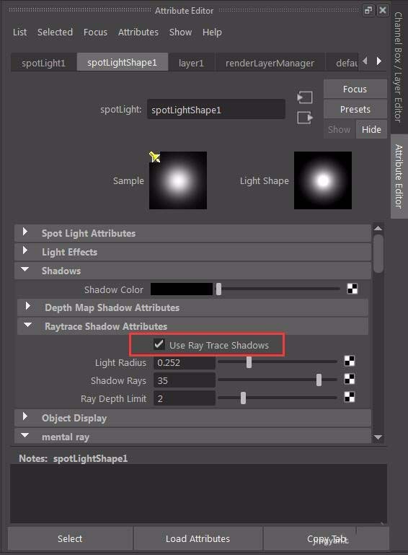Viewport: 408px width, 555px height.
Task: Expand the Object Display section
Action: tap(25, 416)
